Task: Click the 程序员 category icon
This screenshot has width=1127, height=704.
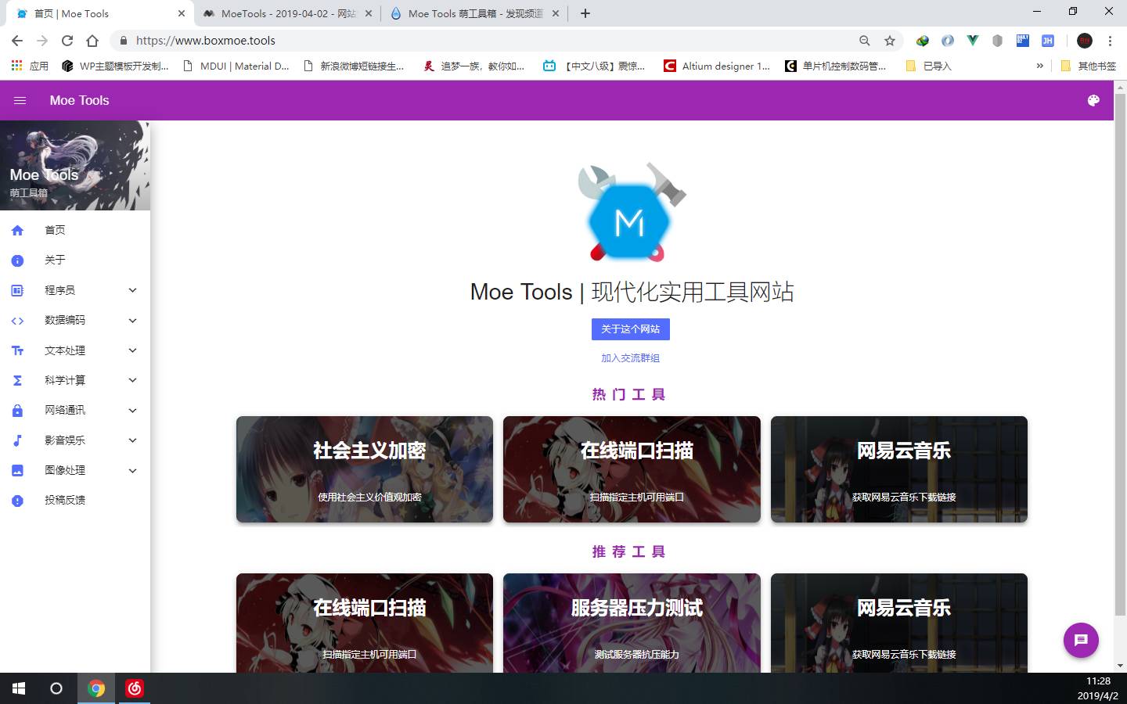Action: pyautogui.click(x=17, y=290)
